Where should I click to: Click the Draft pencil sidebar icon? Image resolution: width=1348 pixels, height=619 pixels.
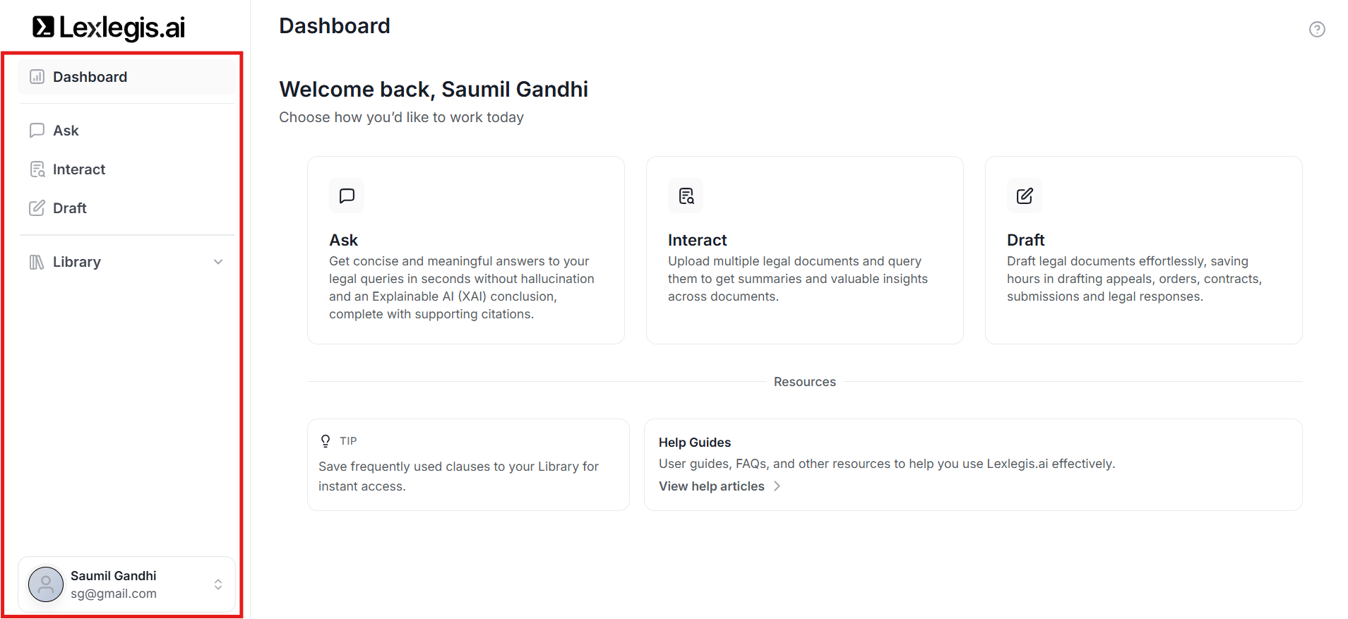pyautogui.click(x=37, y=208)
